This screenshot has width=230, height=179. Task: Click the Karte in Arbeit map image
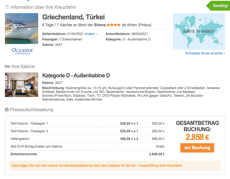pos(199,31)
